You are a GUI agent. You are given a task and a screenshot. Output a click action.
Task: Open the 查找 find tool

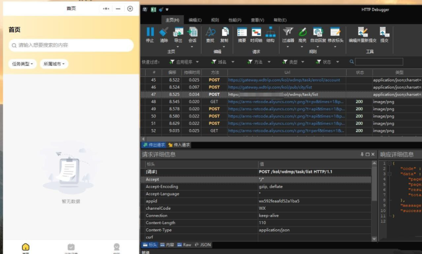click(x=210, y=32)
